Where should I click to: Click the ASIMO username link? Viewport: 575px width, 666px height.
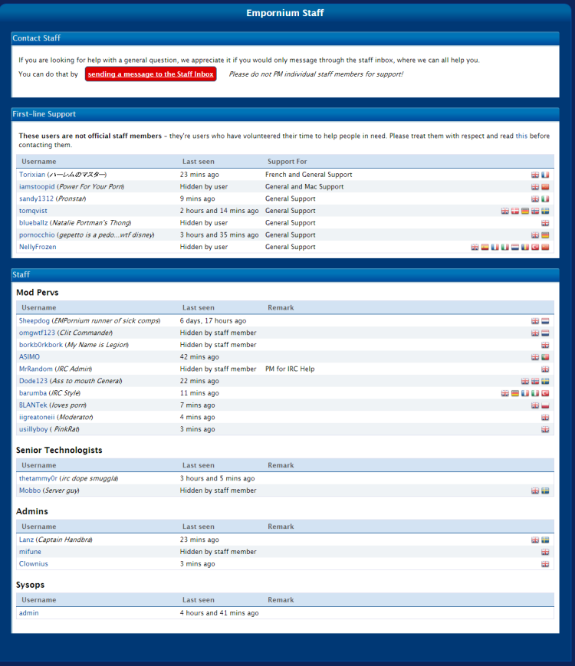pos(29,357)
